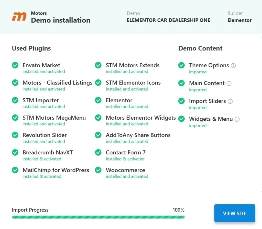Click the Import Progress bar
The image size is (262, 229).
98,217
